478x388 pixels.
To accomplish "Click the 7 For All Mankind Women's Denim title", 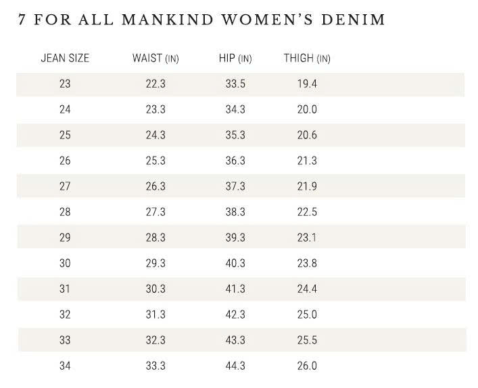I will (201, 19).
